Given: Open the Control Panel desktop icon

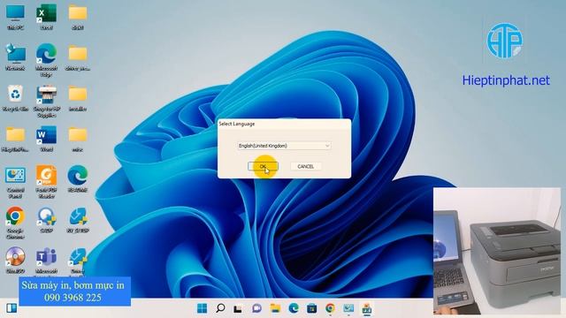Looking at the screenshot, I should point(15,183).
